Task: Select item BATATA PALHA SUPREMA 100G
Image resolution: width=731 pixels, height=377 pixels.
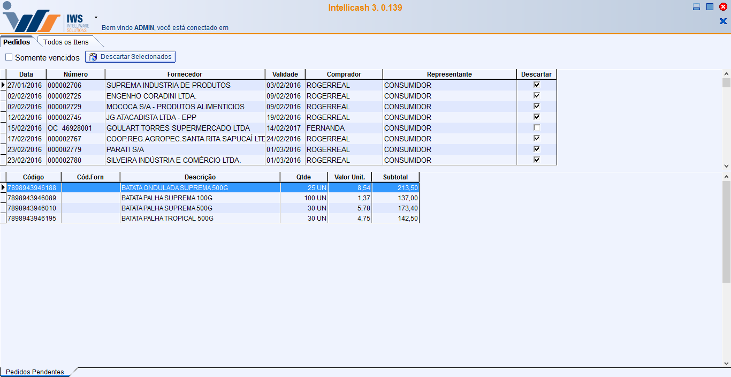Action: (200, 198)
